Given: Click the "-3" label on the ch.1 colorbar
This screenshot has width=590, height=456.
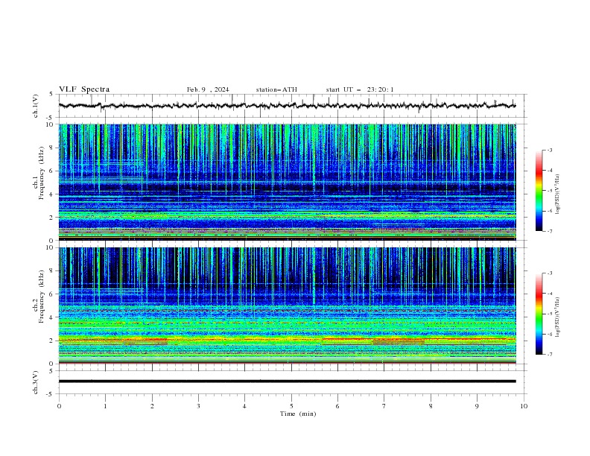Looking at the screenshot, I should pos(549,150).
